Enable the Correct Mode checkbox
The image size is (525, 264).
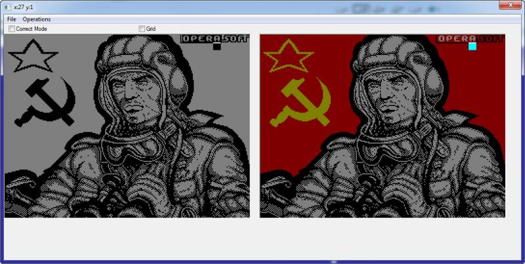pyautogui.click(x=12, y=29)
